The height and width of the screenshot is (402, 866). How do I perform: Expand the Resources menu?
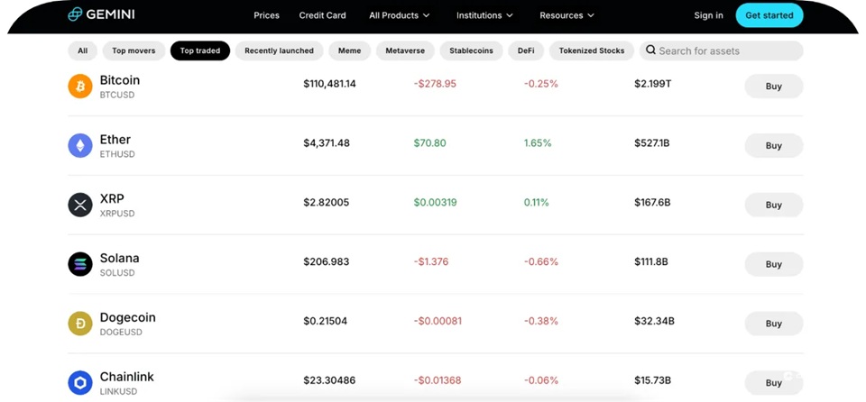click(567, 15)
